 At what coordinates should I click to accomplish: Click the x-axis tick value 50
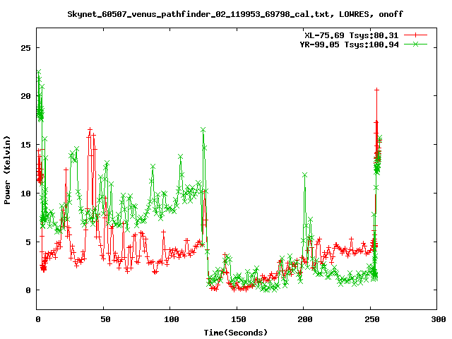tap(105, 319)
